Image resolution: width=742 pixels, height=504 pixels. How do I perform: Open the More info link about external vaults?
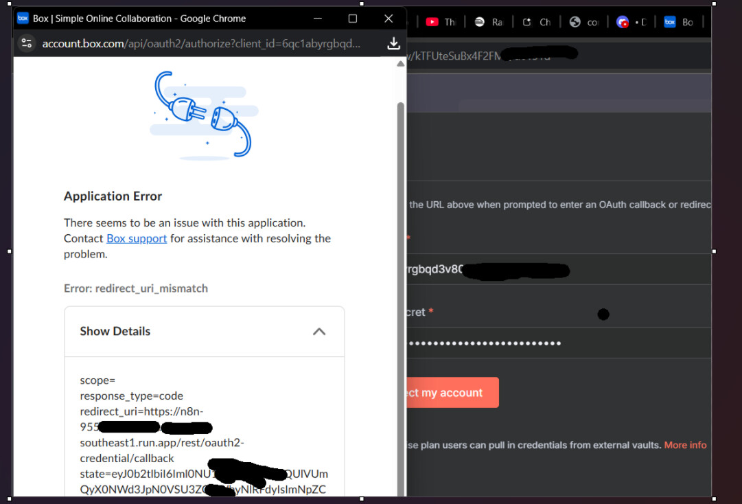(684, 445)
